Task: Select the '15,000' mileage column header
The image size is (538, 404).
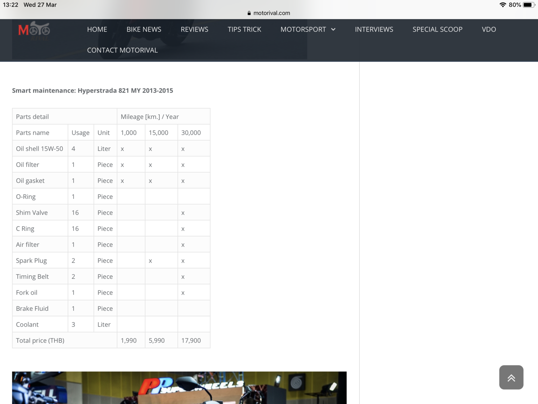Action: (161, 133)
